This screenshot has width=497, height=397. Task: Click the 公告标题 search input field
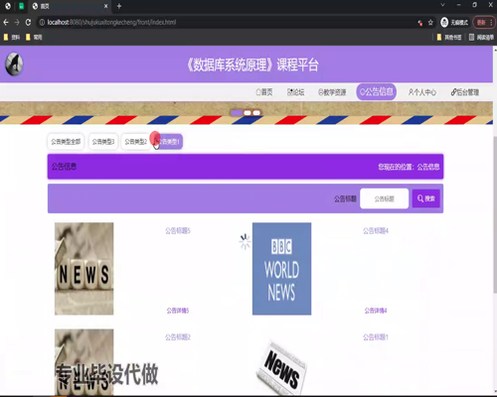pos(385,198)
